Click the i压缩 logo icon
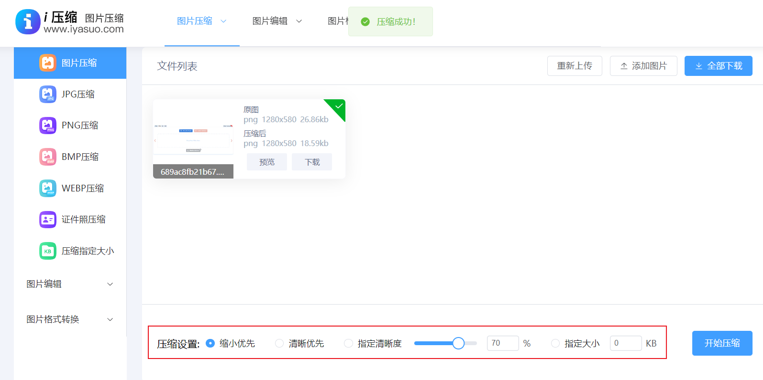The width and height of the screenshot is (763, 380). (x=28, y=22)
